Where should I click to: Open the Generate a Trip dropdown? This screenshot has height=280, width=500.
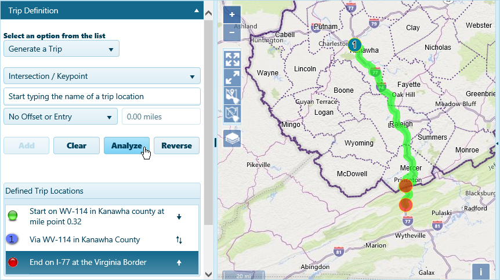[61, 49]
